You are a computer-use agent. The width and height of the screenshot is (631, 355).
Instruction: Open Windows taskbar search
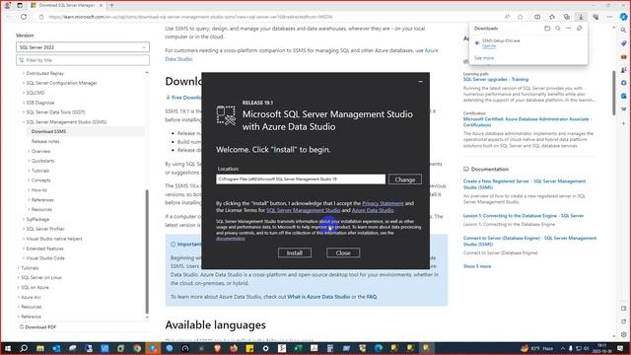24,348
